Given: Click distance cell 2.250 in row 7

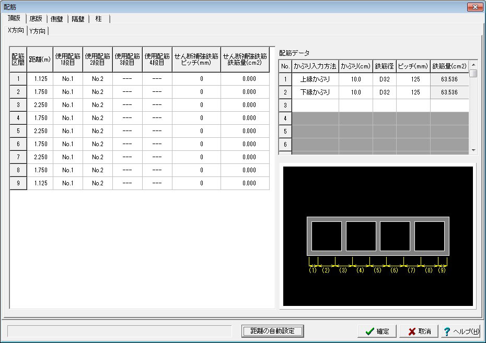Looking at the screenshot, I should pyautogui.click(x=40, y=157).
